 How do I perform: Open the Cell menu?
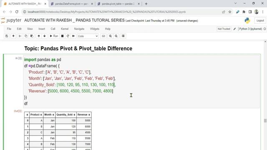[53, 29]
